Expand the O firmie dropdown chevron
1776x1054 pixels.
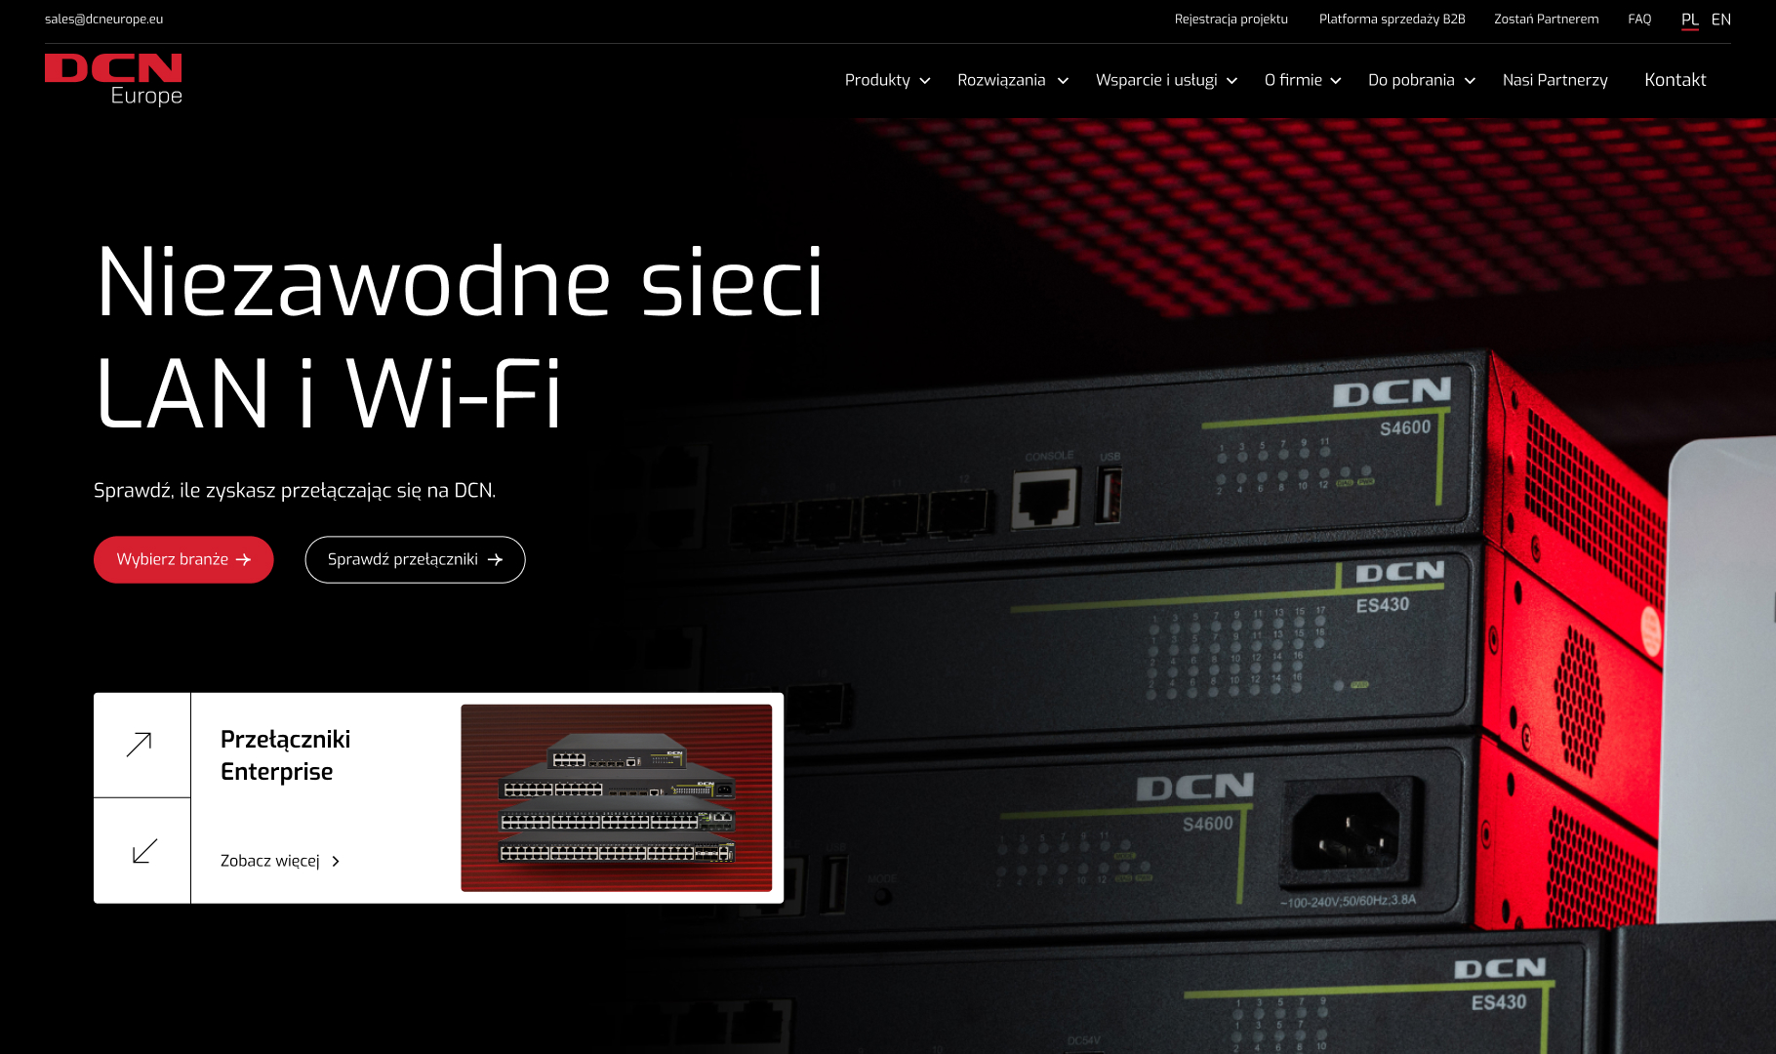pos(1336,81)
